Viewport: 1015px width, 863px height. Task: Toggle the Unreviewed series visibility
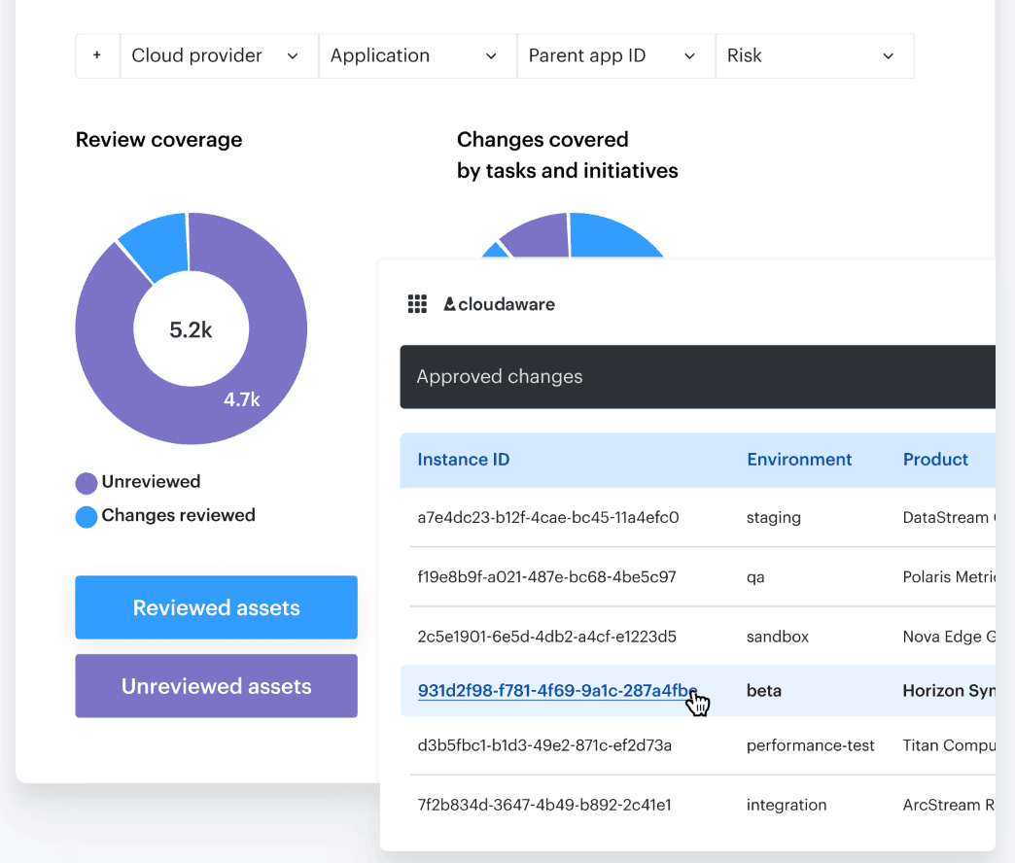click(138, 482)
